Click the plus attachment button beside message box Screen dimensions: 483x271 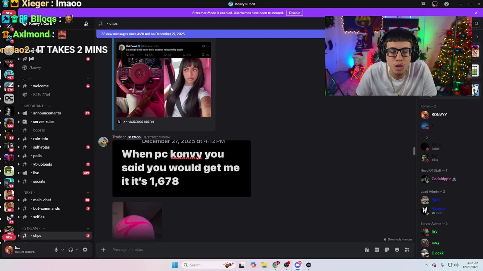coord(103,250)
